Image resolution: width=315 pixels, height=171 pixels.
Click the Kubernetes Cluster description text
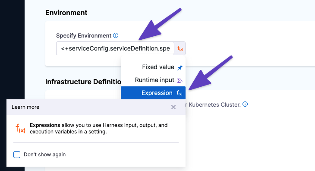tap(213, 104)
